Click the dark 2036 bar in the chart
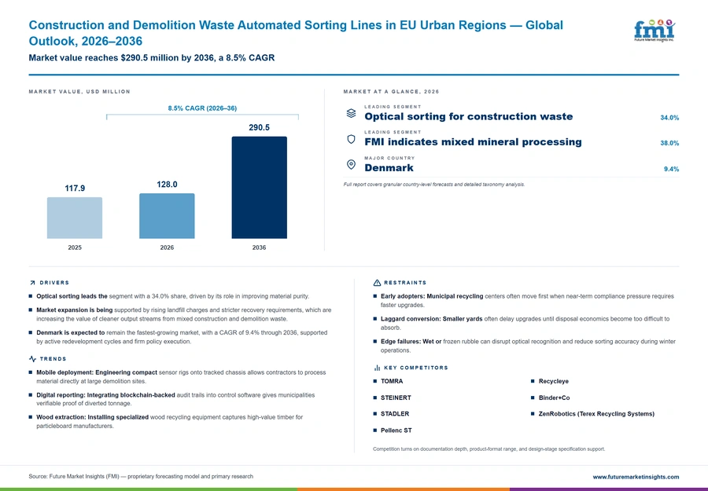Screen dimensions: 708x491 point(259,188)
